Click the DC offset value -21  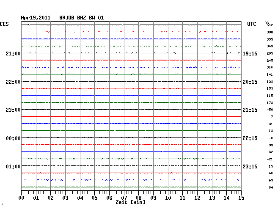(x=270, y=159)
